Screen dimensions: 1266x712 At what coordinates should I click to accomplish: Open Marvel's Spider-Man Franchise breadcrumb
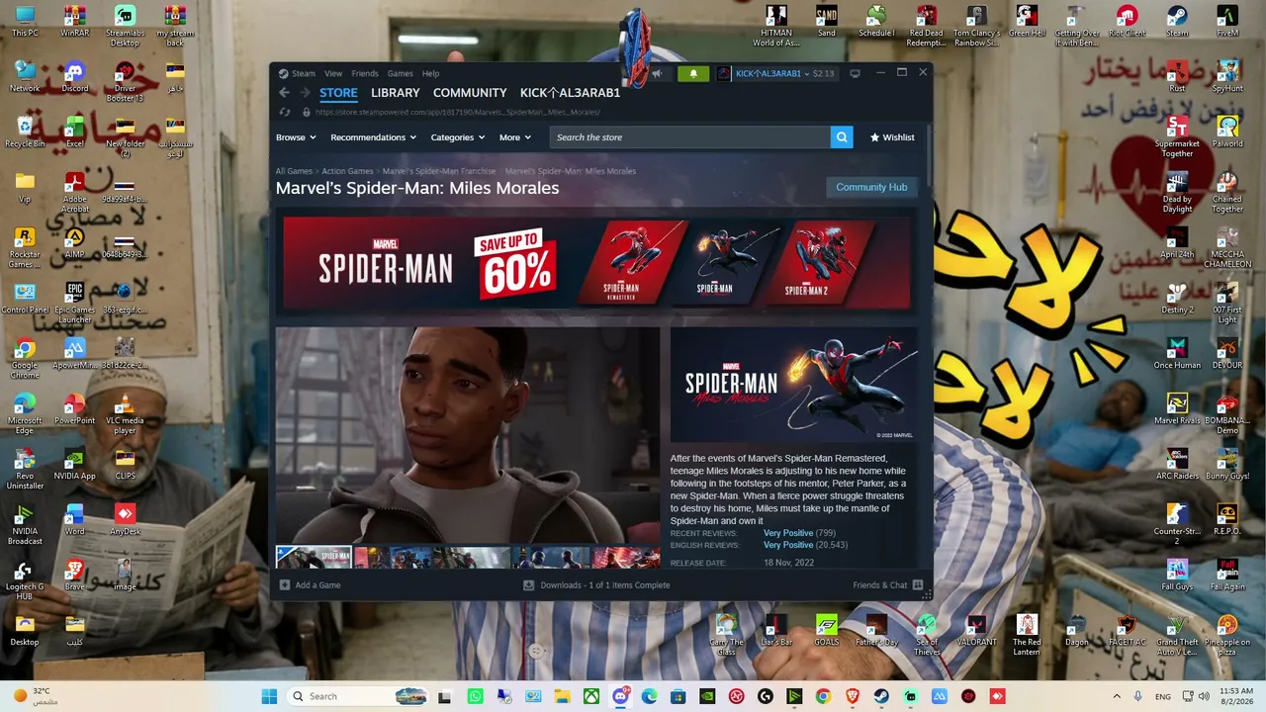[439, 171]
